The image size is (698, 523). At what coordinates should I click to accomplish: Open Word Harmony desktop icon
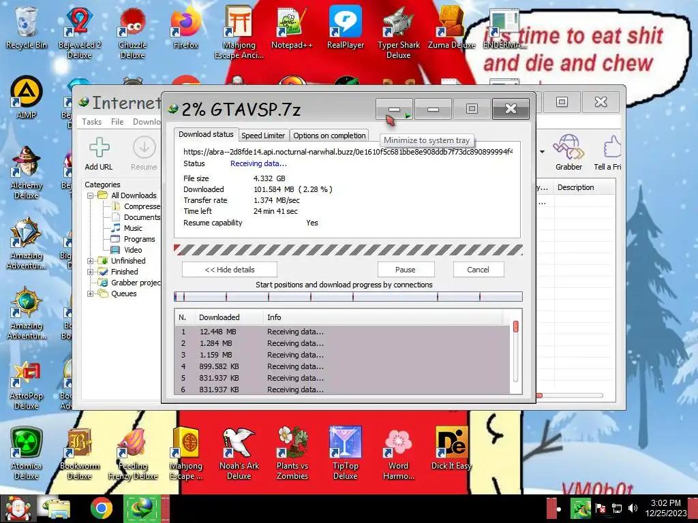coord(398,454)
